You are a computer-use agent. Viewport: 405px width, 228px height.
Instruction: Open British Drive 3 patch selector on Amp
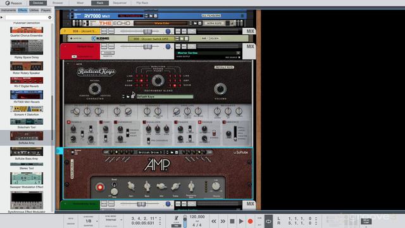click(151, 152)
